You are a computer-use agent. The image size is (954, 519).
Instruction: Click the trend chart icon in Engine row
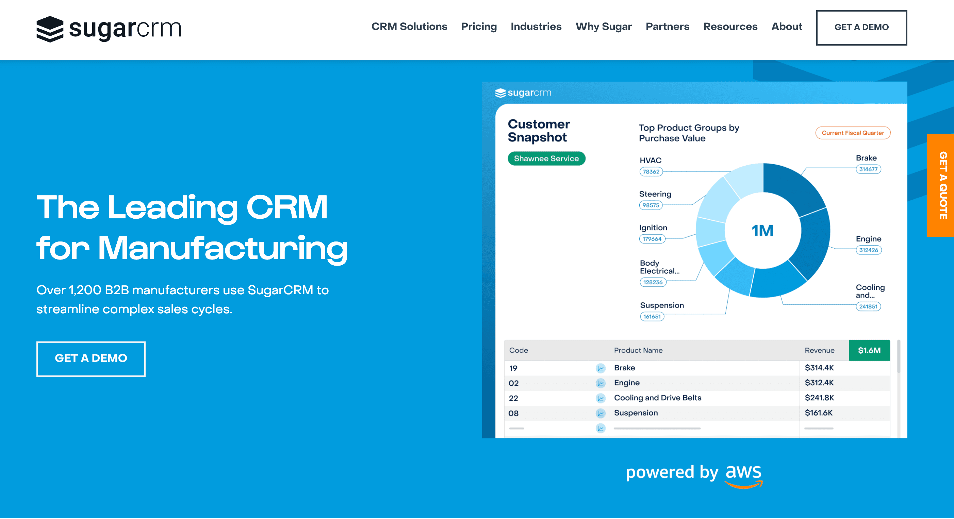click(600, 383)
